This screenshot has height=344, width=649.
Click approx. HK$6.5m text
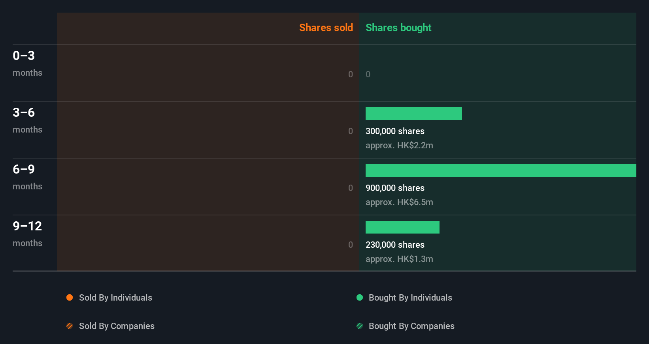click(399, 202)
